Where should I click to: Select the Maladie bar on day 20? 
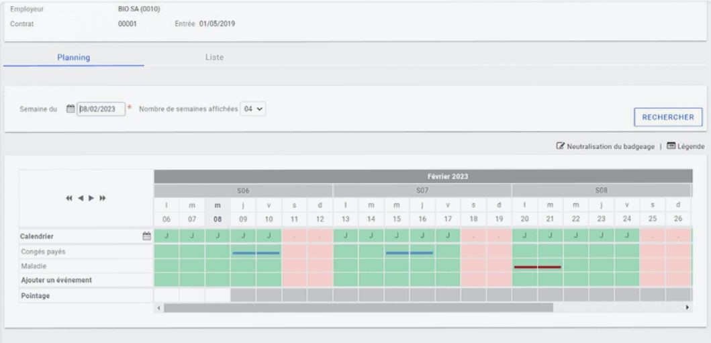pyautogui.click(x=526, y=267)
